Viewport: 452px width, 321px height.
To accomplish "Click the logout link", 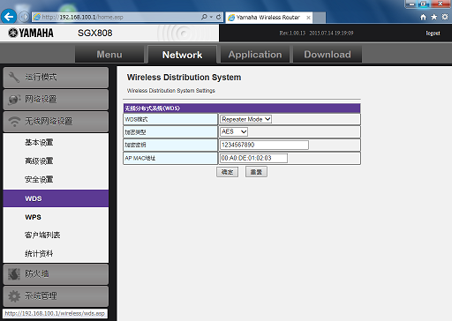I will [x=433, y=34].
